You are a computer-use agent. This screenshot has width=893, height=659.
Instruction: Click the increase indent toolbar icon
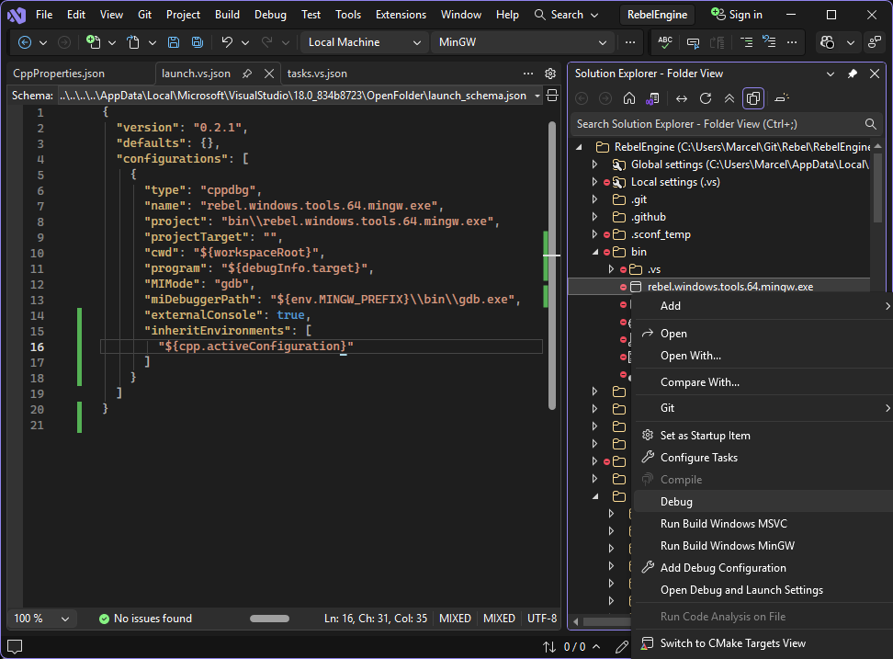(745, 42)
